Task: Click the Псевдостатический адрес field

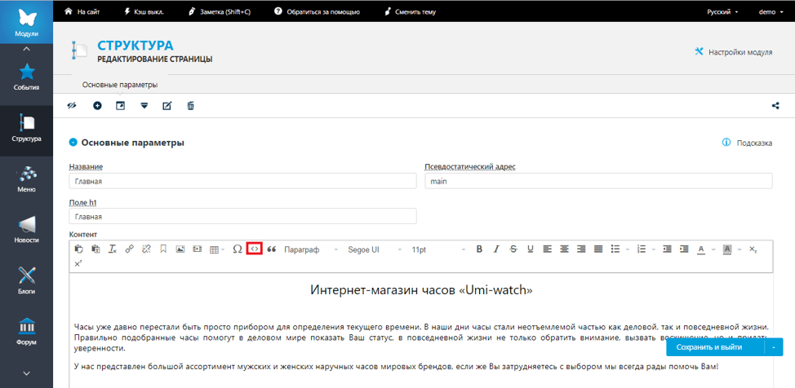Action: [x=598, y=181]
